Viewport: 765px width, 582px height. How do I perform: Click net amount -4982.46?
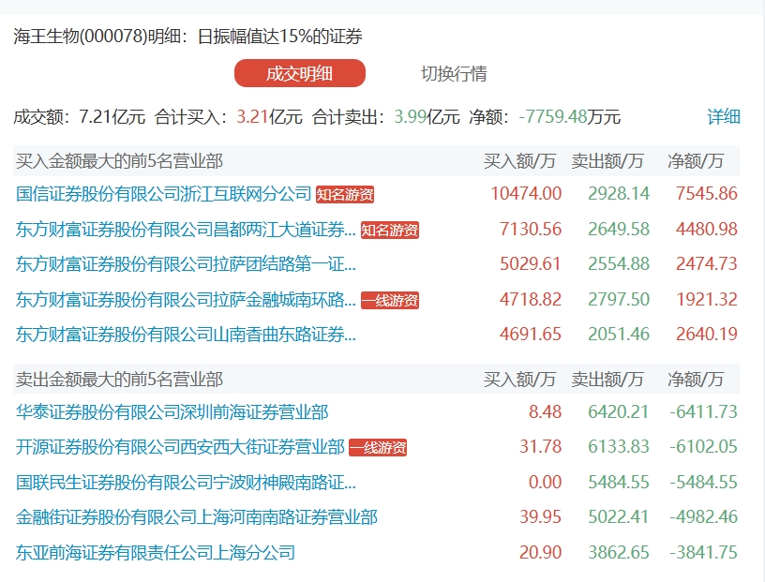click(x=703, y=517)
